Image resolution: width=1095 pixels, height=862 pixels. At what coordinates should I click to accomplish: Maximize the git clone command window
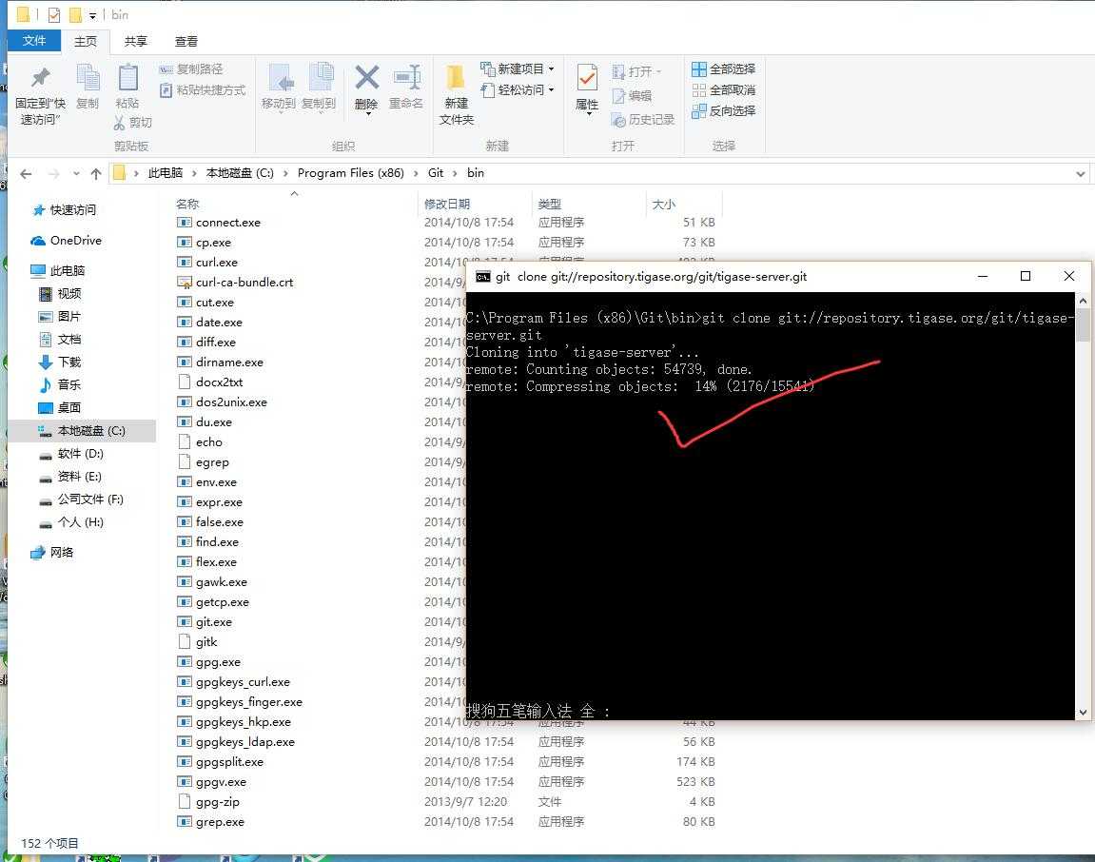coord(1026,276)
